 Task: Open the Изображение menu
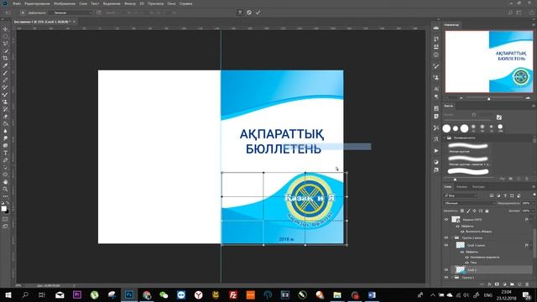[65, 3]
